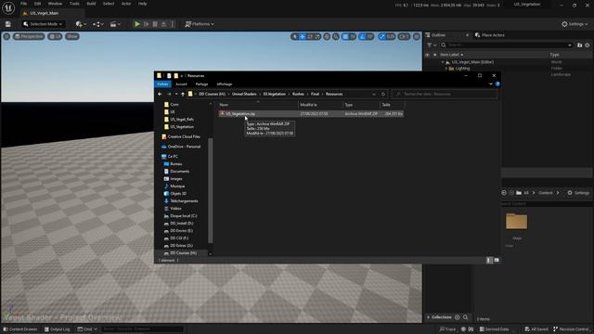Image resolution: width=594 pixels, height=334 pixels.
Task: Click the world coordinate system globe icon
Action: [x=327, y=37]
